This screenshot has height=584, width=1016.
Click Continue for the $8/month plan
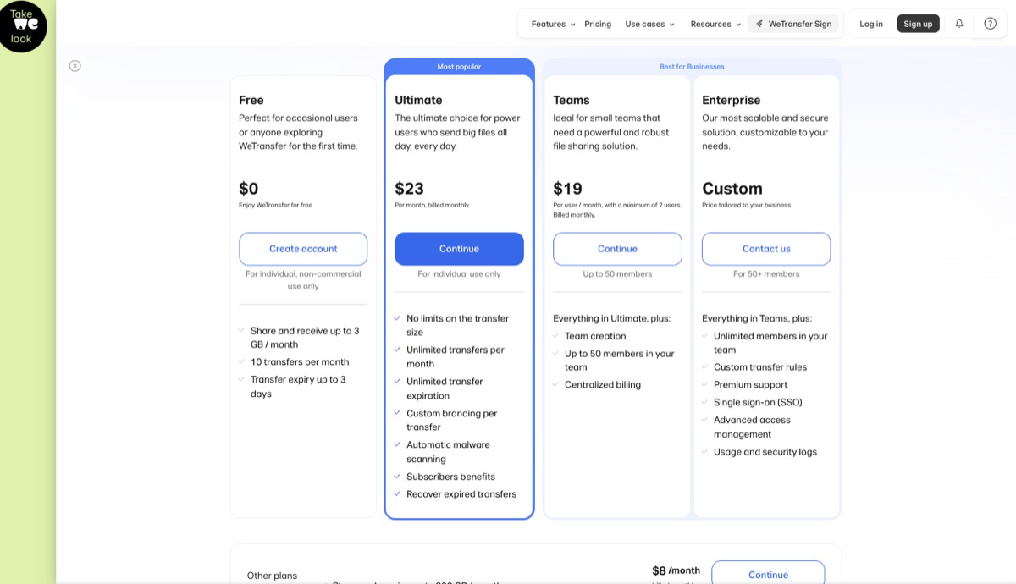pyautogui.click(x=768, y=573)
